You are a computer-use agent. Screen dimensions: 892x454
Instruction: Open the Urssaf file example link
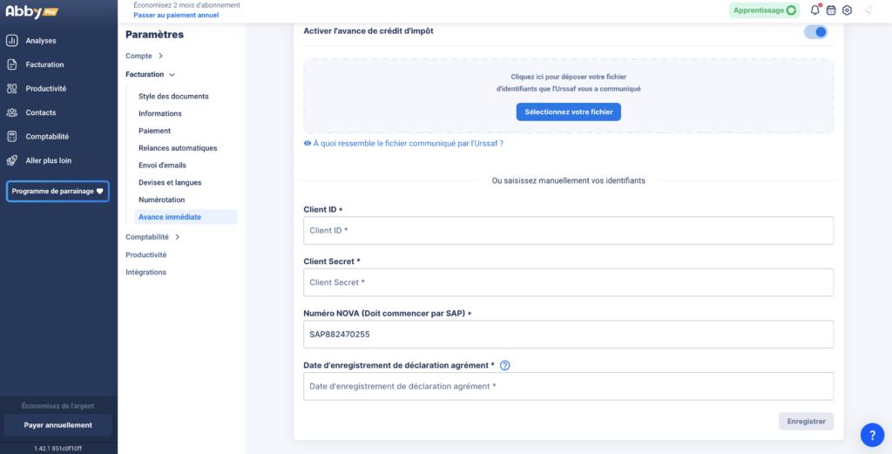pos(408,143)
